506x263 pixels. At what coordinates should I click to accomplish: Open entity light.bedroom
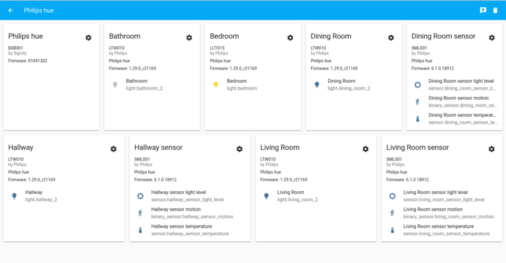(x=242, y=88)
